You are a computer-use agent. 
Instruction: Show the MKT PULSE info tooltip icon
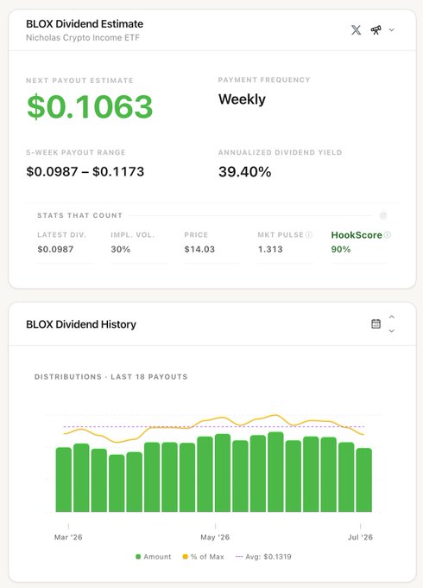309,234
